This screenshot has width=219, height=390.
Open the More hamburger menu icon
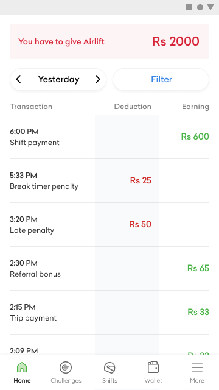197,367
